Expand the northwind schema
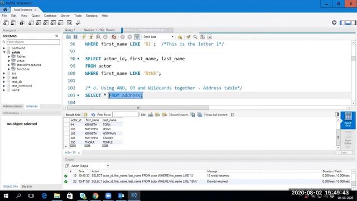357x201 pixels. tap(4, 48)
